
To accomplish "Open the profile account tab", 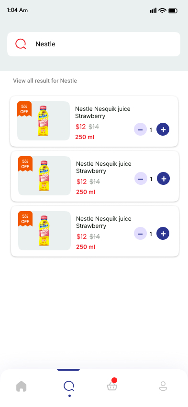I will tap(163, 386).
